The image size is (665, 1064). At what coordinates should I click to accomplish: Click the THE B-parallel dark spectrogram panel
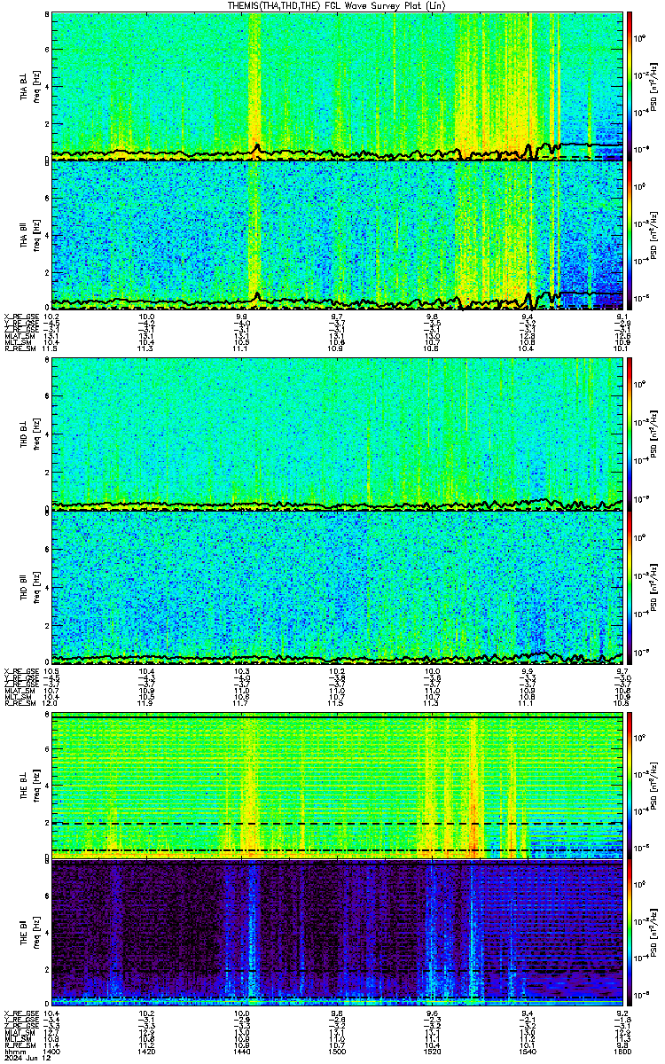point(337,934)
